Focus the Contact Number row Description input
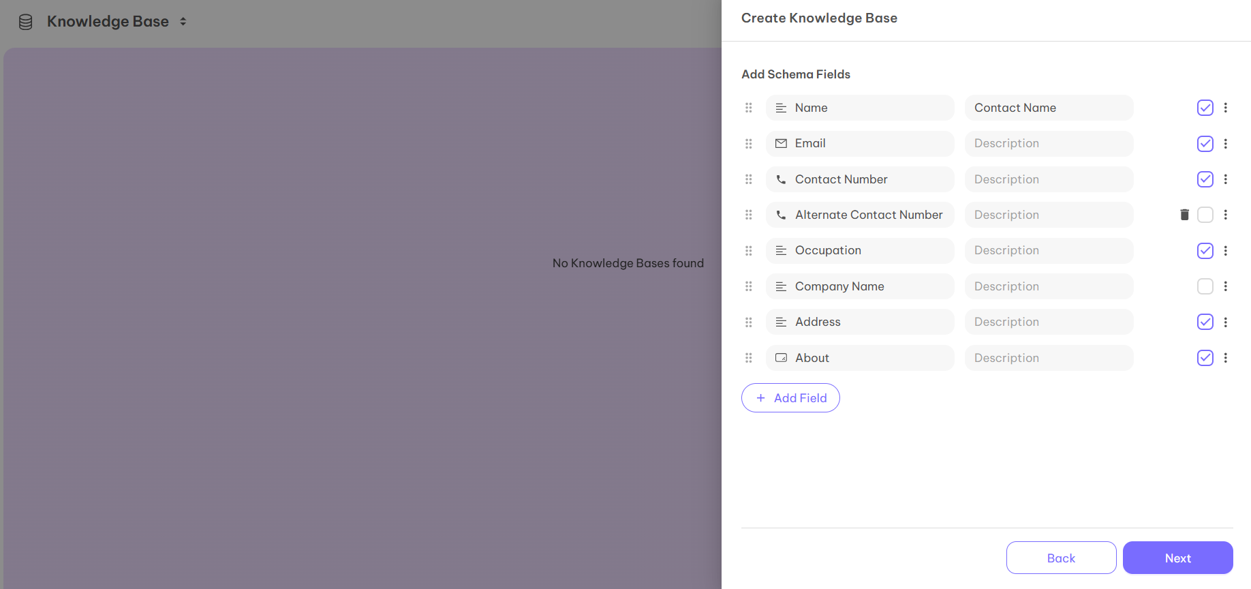Image resolution: width=1251 pixels, height=589 pixels. [x=1049, y=179]
